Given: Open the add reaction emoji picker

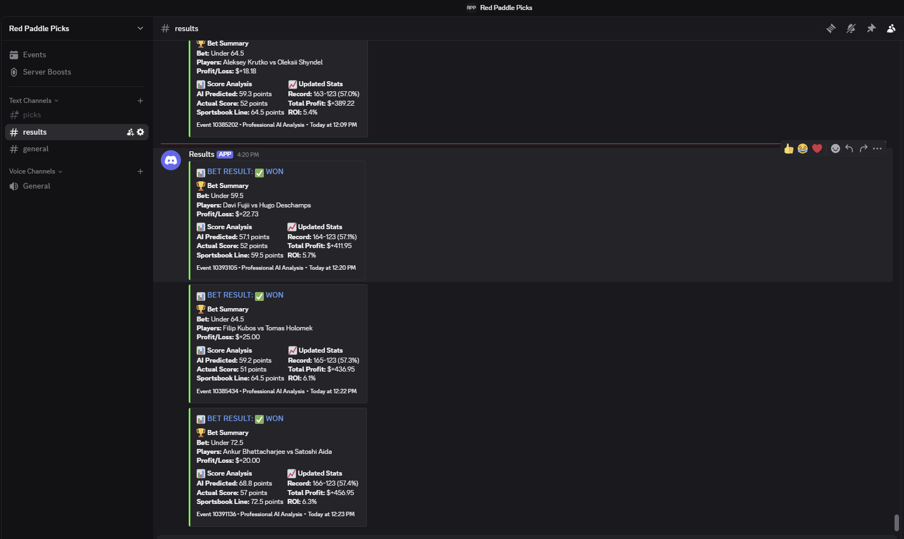Looking at the screenshot, I should click(x=835, y=149).
